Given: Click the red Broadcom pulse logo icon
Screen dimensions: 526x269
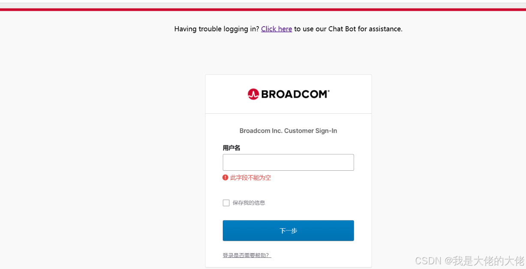Looking at the screenshot, I should click(253, 94).
